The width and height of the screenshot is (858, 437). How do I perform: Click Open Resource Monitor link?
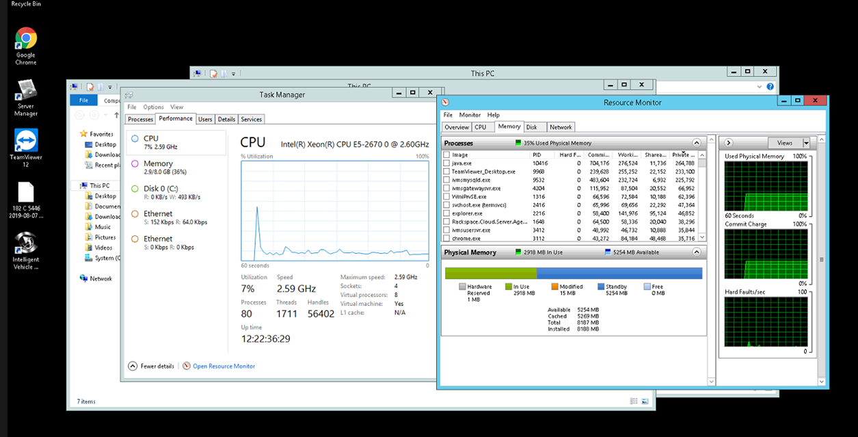click(224, 366)
